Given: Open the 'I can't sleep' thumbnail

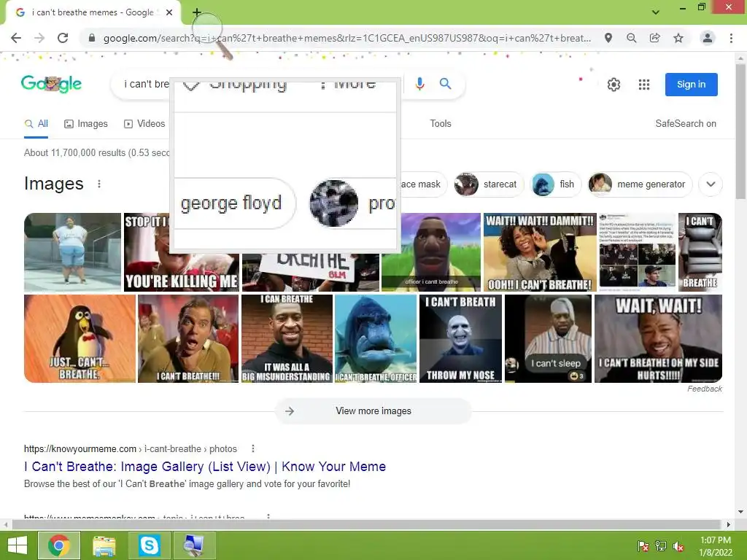Looking at the screenshot, I should (548, 338).
